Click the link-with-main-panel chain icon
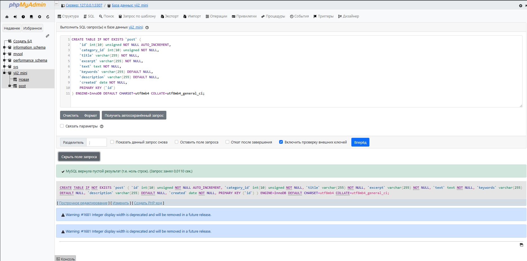The height and width of the screenshot is (261, 527). click(48, 36)
